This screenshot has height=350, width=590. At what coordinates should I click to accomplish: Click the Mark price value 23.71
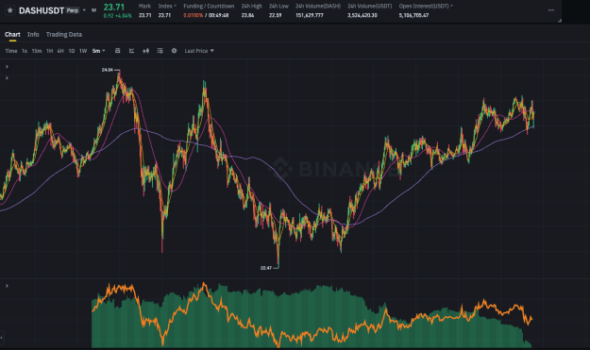(x=144, y=15)
